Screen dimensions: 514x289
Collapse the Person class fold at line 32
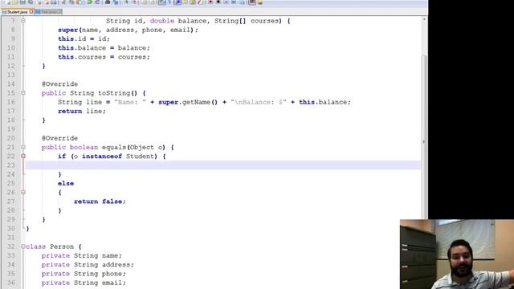[x=23, y=246]
